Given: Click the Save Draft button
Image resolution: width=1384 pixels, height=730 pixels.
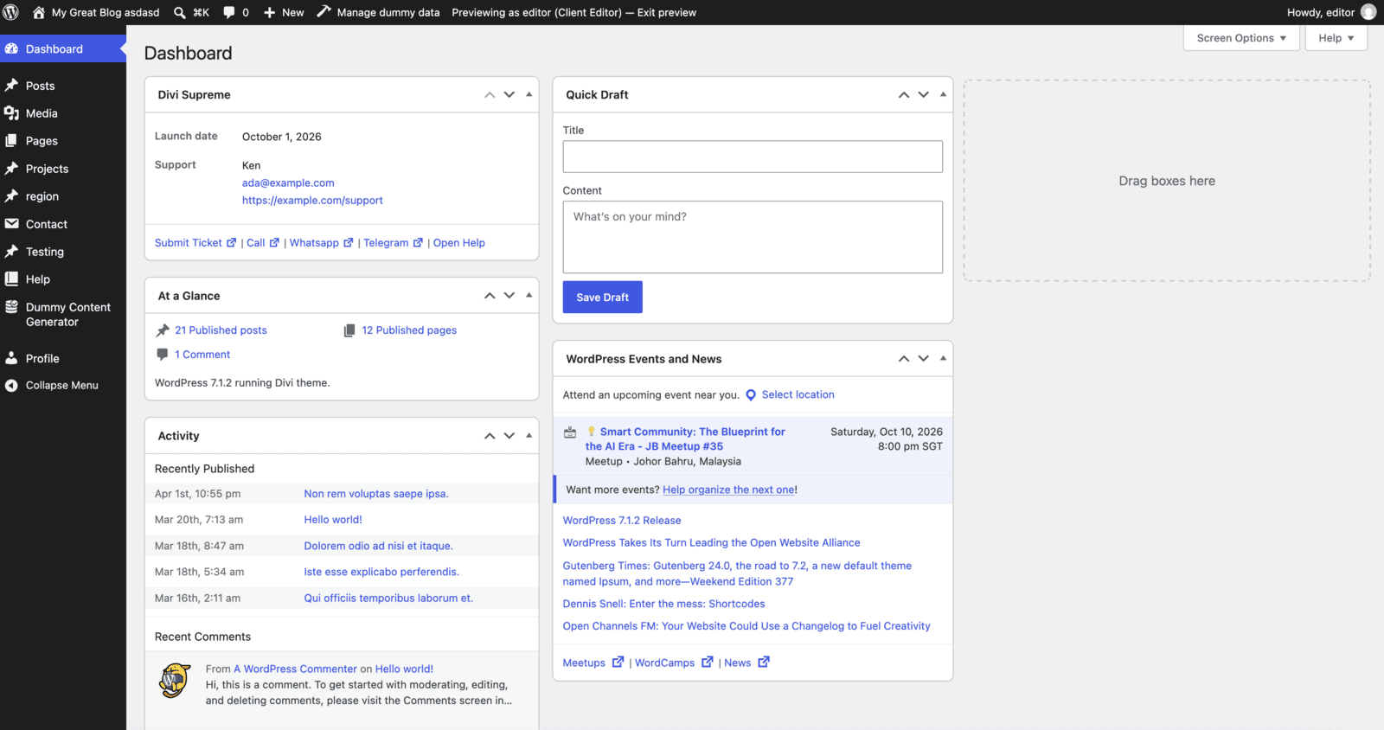Looking at the screenshot, I should point(603,298).
